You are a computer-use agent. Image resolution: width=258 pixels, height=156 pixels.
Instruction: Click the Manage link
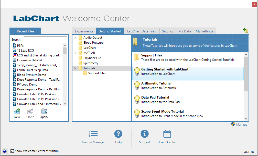tap(242, 125)
